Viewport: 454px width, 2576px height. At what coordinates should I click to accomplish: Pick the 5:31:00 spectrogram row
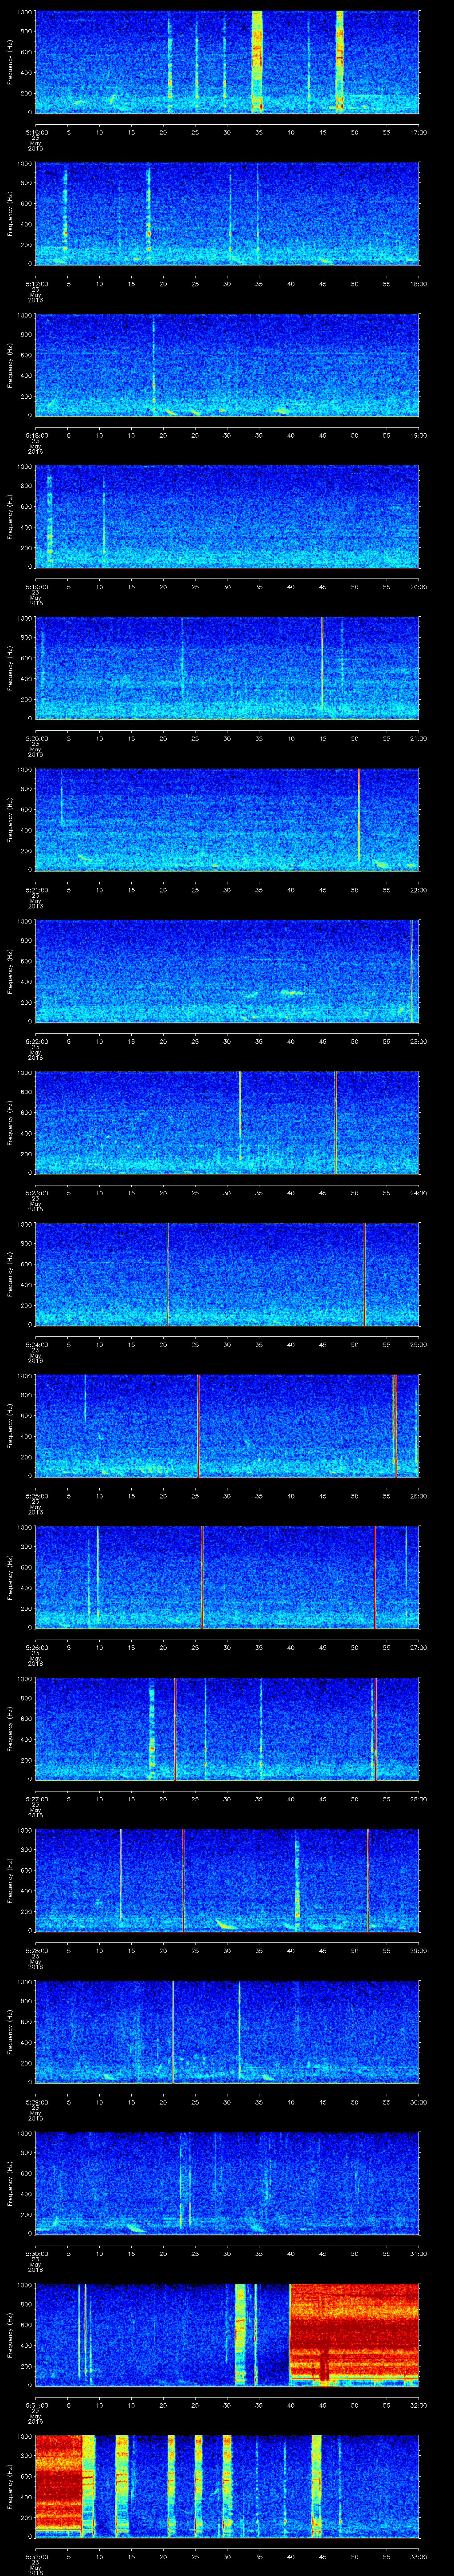click(x=227, y=2335)
